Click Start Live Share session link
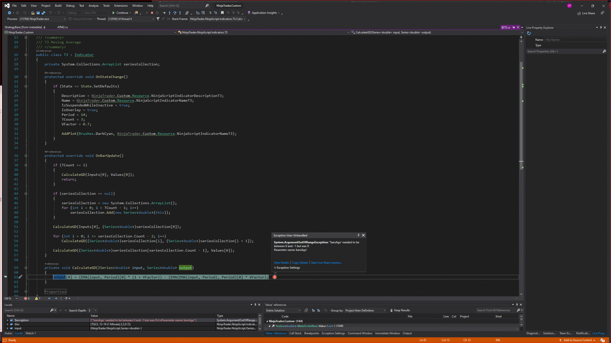611x343 pixels. (x=327, y=263)
